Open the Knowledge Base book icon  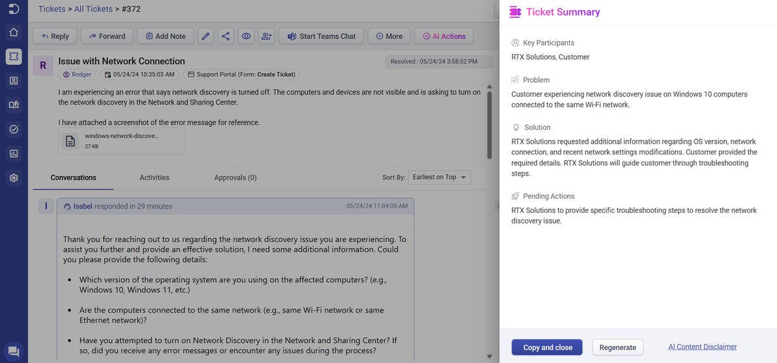tap(14, 105)
